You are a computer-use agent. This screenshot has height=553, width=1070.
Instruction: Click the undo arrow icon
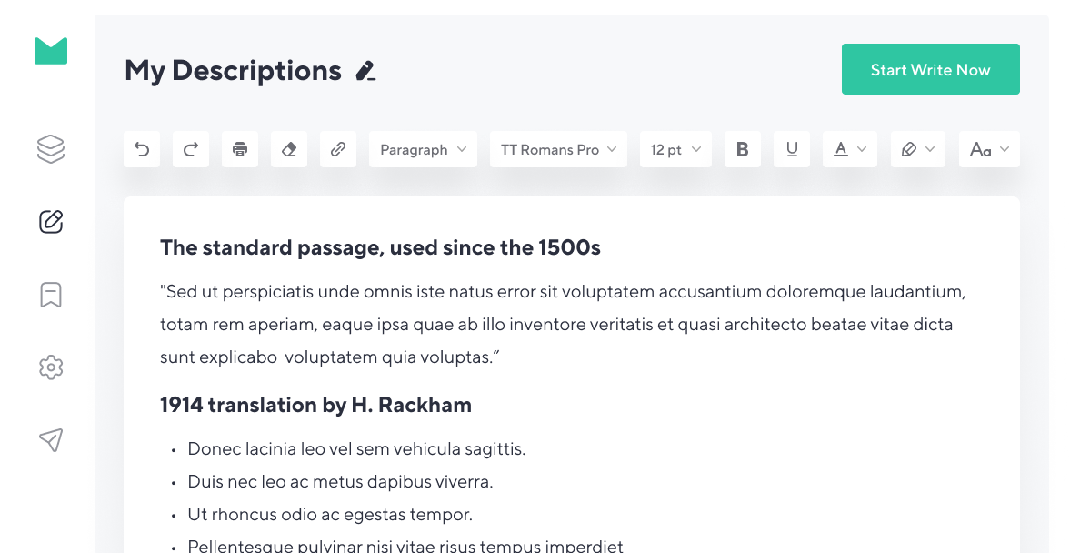142,149
